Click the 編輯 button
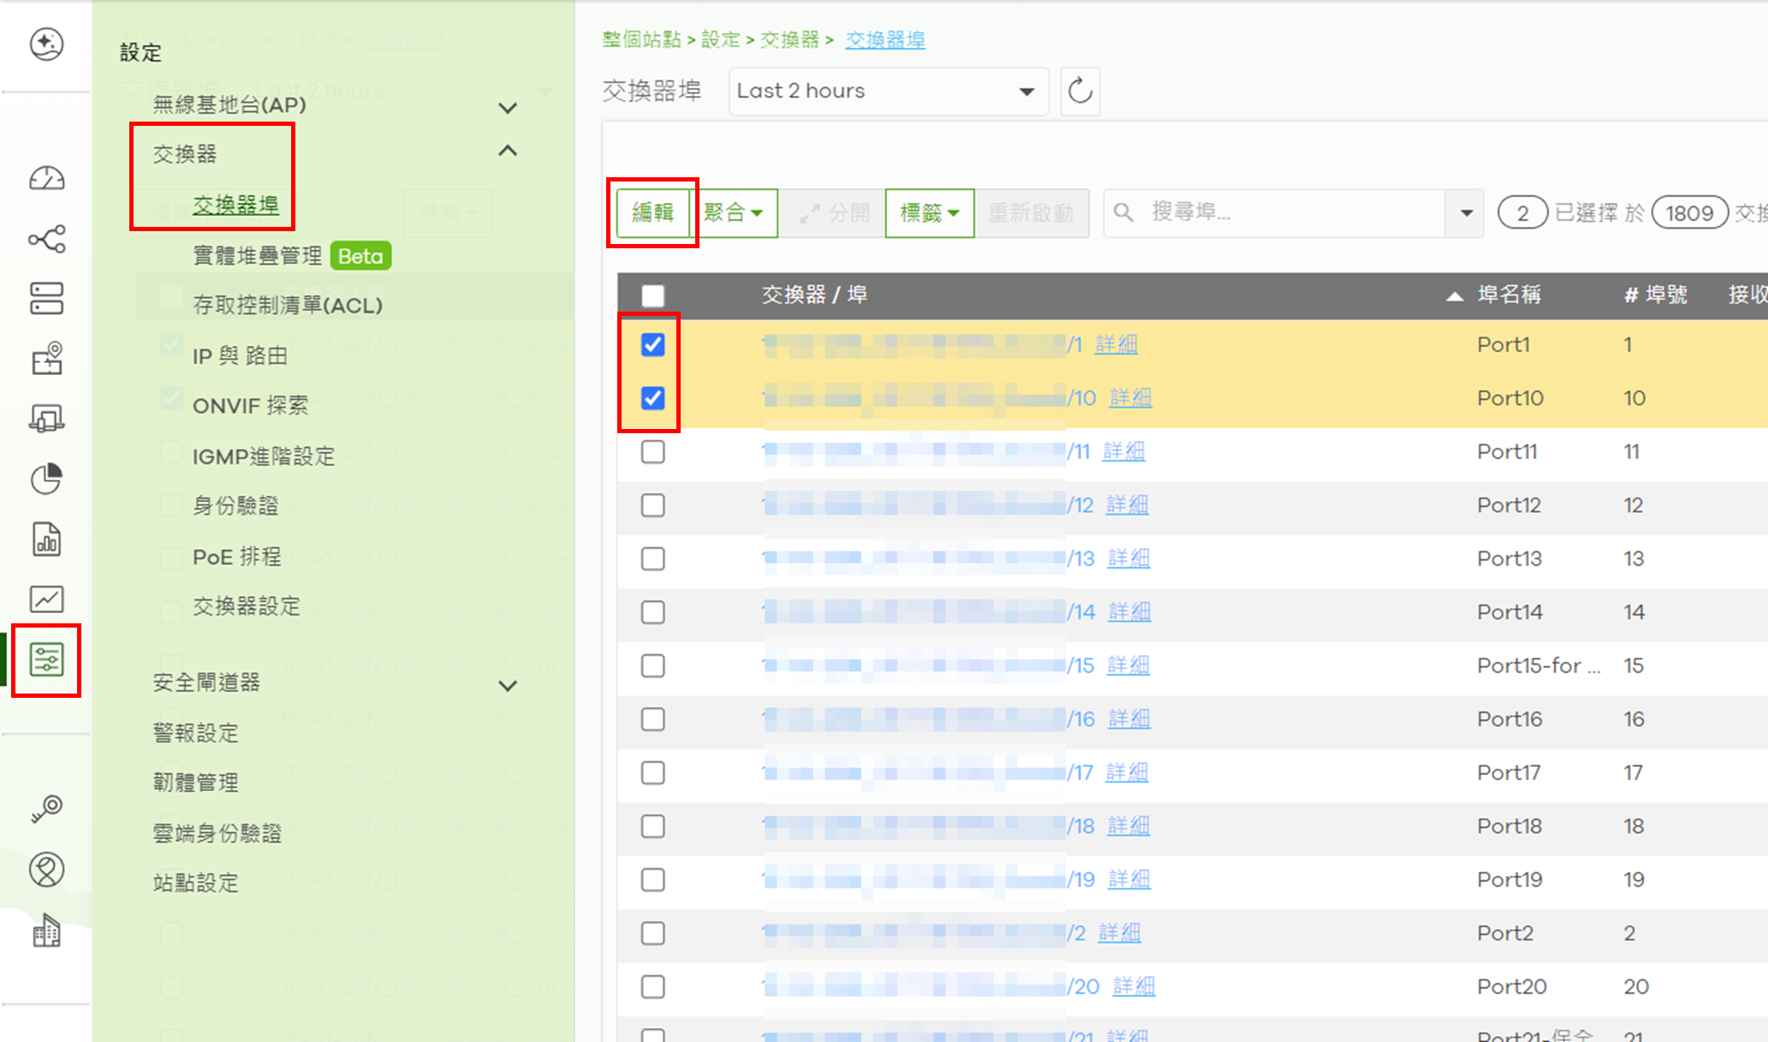Screen dimensions: 1768x1042 (x=652, y=212)
